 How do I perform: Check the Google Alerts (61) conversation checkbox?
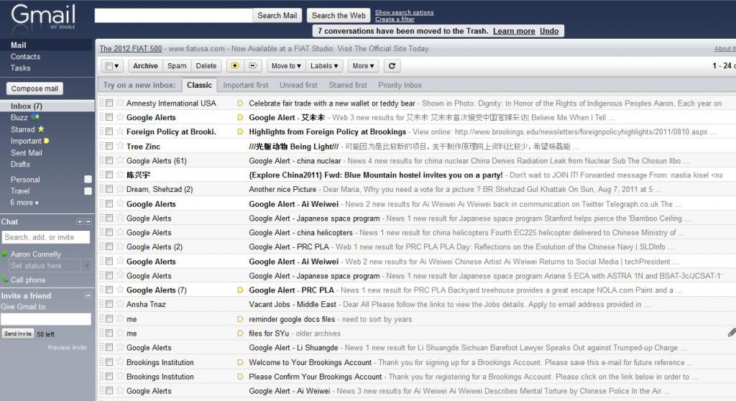click(x=109, y=160)
